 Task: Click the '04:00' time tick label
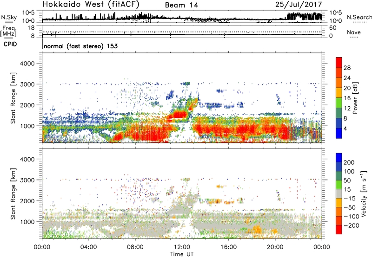tap(89, 247)
